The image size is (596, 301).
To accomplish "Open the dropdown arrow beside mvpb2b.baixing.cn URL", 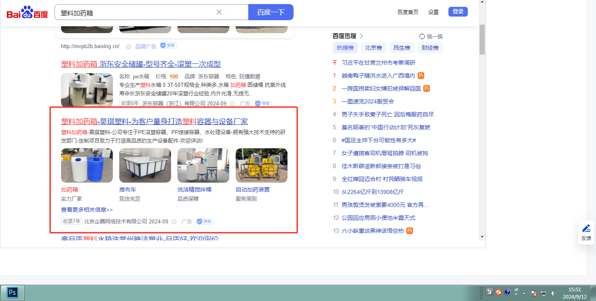I will (x=129, y=47).
